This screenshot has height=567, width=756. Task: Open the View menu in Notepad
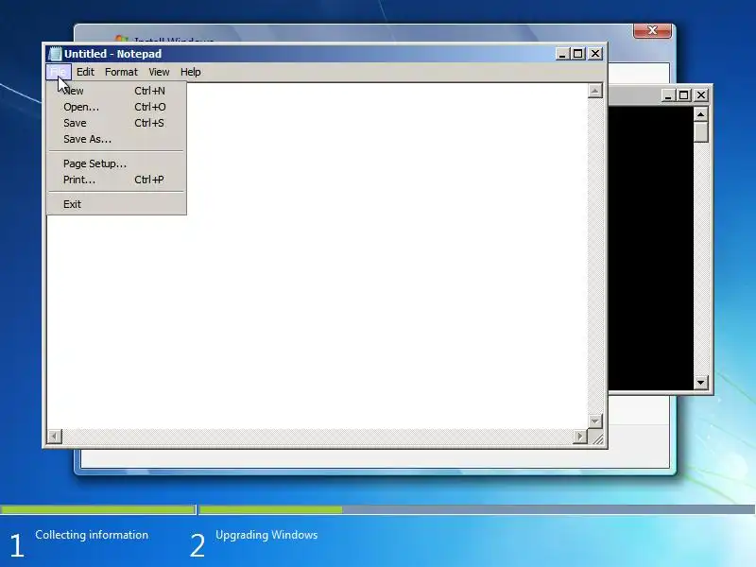[159, 72]
